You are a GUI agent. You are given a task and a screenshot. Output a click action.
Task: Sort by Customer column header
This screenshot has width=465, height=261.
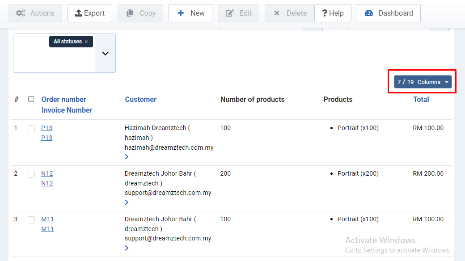coord(140,99)
